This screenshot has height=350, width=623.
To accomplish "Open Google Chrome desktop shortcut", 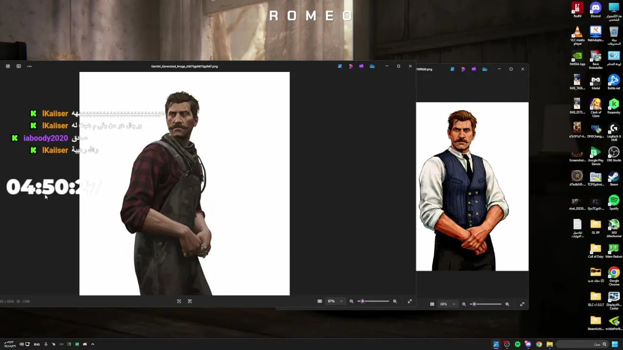I will (x=614, y=276).
